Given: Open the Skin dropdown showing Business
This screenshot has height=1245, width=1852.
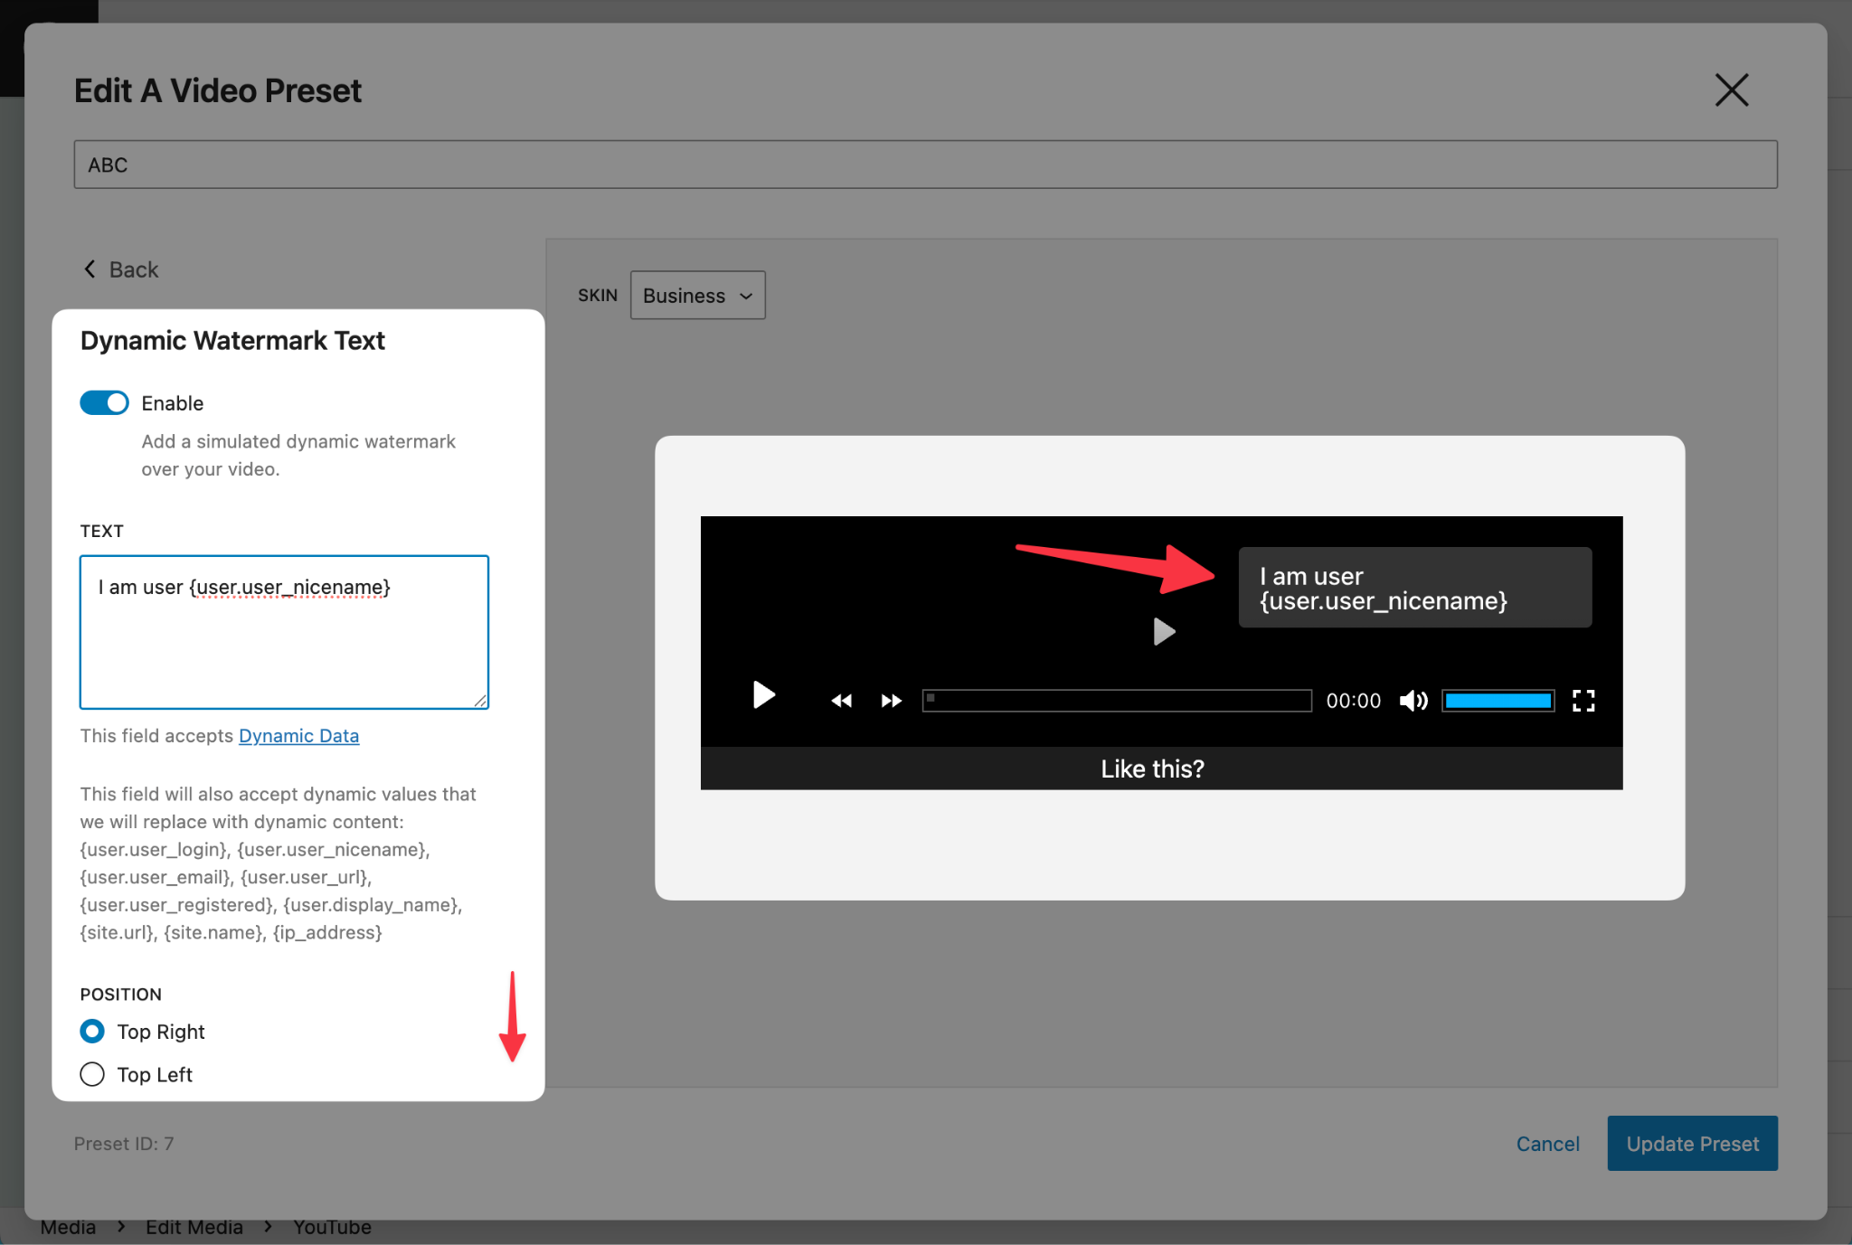Looking at the screenshot, I should [696, 295].
